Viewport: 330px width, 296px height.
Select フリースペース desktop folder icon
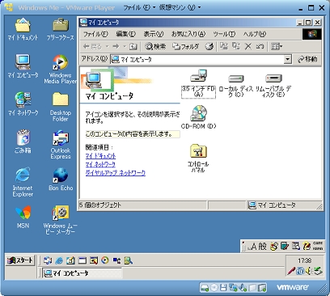(61, 29)
